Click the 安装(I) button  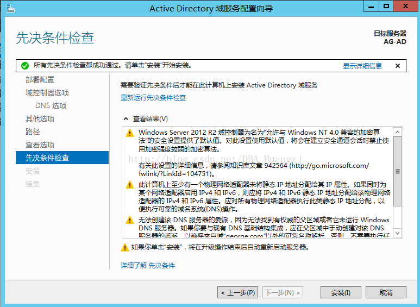[x=341, y=292]
